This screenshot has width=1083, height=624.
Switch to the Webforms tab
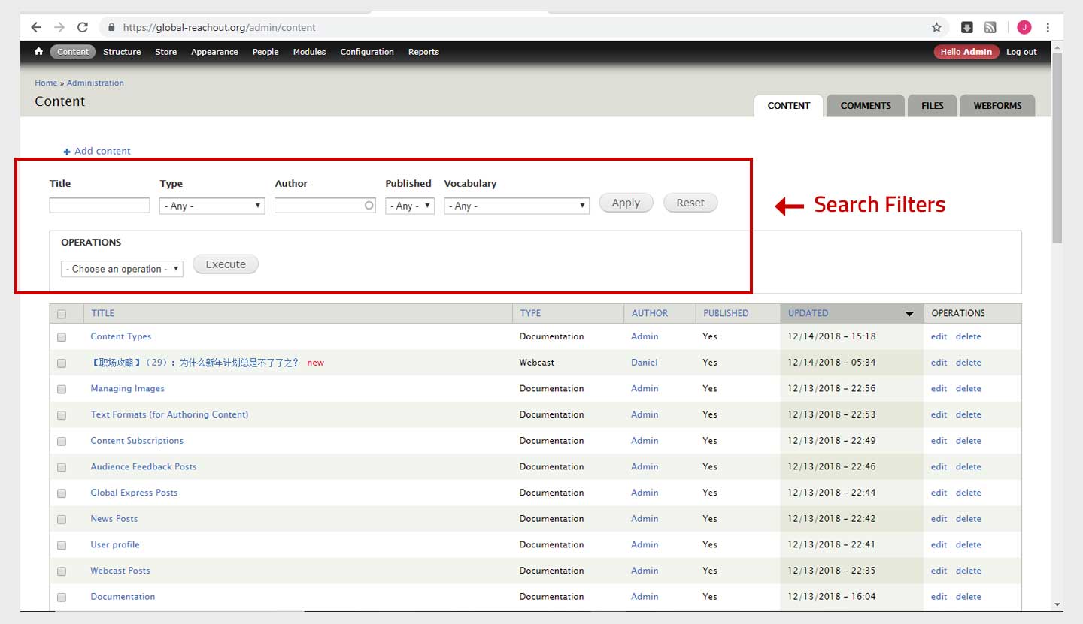click(997, 106)
